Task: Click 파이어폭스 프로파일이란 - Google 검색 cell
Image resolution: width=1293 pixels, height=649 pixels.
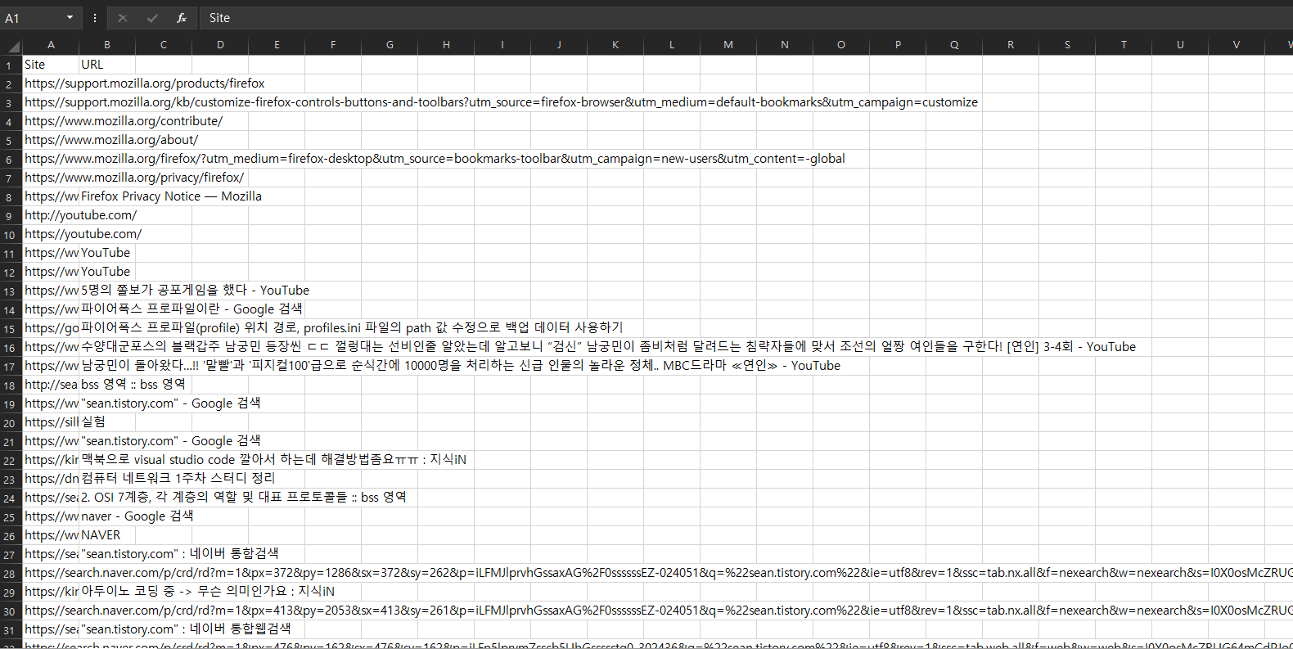Action: 191,309
